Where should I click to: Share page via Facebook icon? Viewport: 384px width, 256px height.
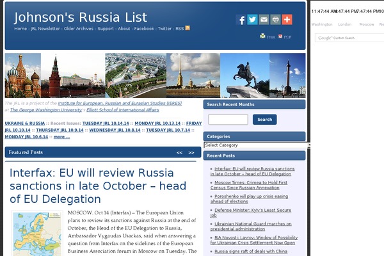point(241,20)
